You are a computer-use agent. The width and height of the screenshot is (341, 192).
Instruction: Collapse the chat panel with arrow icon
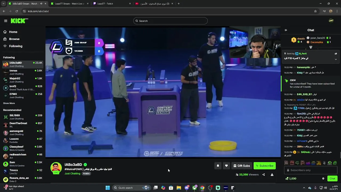[286, 30]
